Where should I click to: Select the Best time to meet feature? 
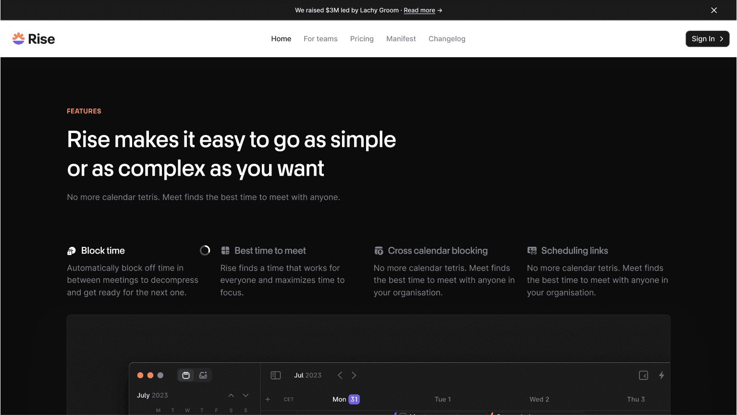pos(270,251)
